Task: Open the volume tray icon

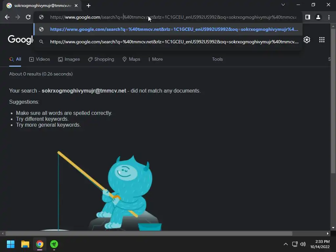Action: (x=303, y=244)
